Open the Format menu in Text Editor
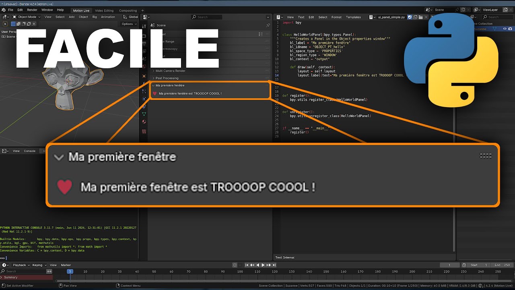The image size is (515, 290). coord(336,17)
